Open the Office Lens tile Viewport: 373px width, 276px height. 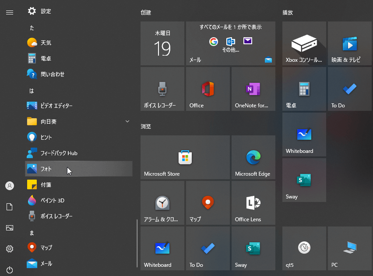[253, 202]
